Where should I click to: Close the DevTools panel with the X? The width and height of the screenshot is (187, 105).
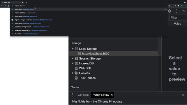[183, 11]
